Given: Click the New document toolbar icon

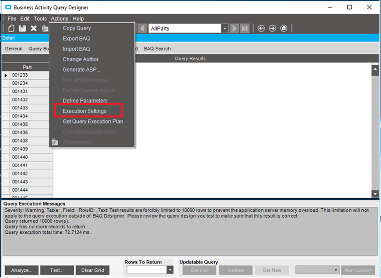Looking at the screenshot, I should 11,29.
